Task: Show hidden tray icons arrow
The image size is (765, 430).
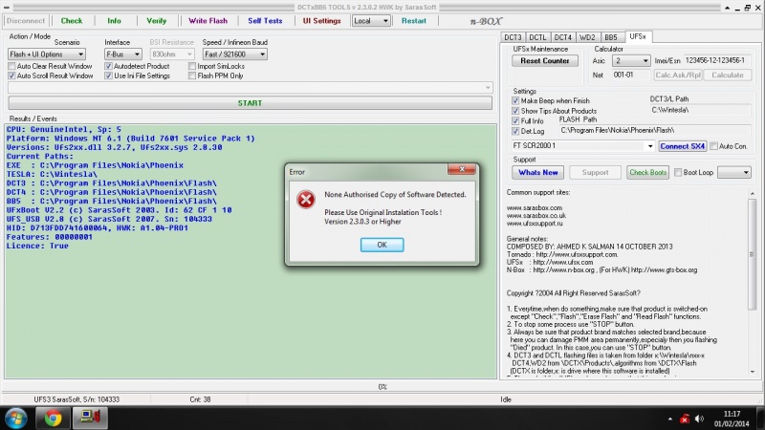Action: (670, 419)
